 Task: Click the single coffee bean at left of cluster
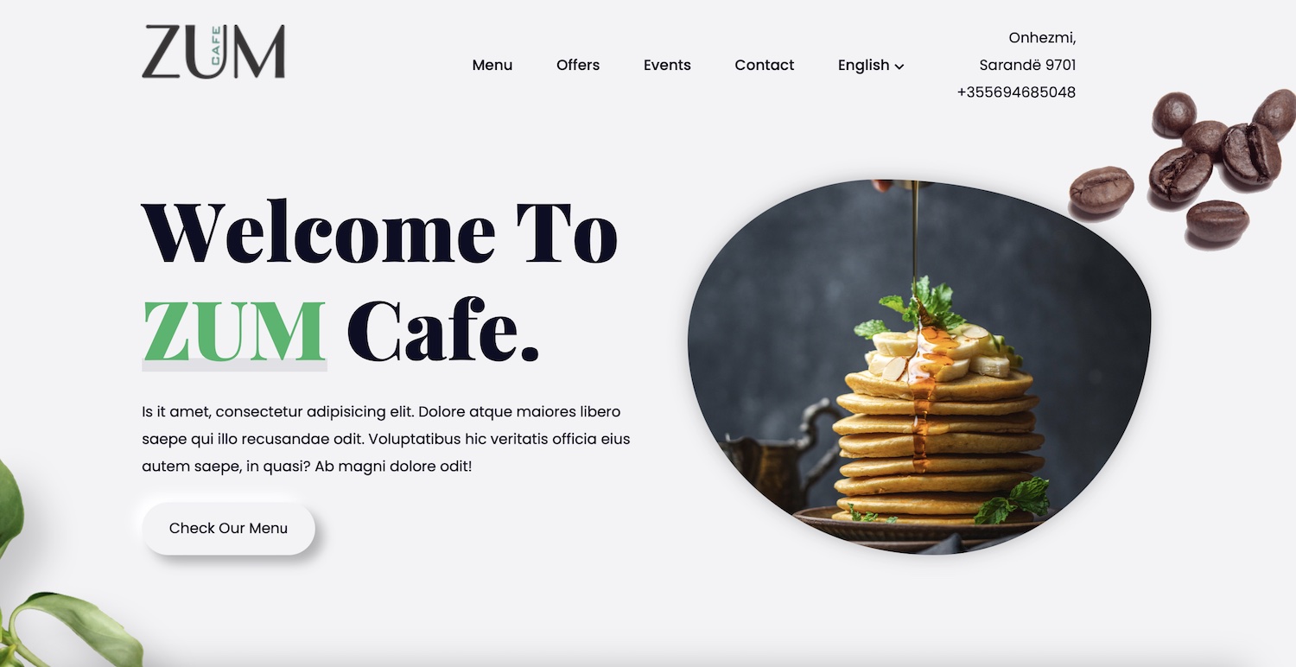click(1102, 190)
